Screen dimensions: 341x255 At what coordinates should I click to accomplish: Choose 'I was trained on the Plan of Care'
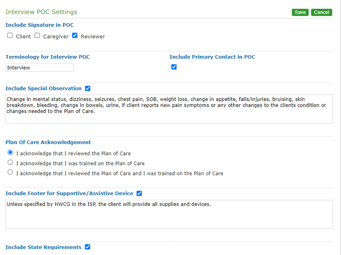tap(10, 163)
